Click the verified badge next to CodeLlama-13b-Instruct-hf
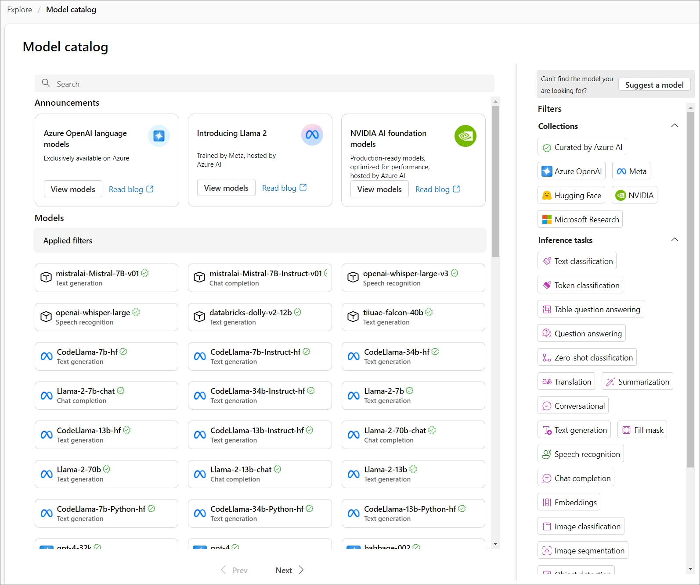Viewport: 700px width, 585px height. click(310, 430)
